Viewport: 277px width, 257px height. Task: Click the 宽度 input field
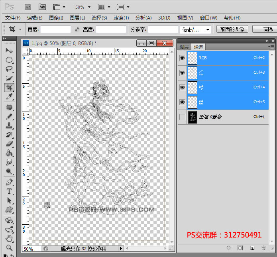coord(56,29)
